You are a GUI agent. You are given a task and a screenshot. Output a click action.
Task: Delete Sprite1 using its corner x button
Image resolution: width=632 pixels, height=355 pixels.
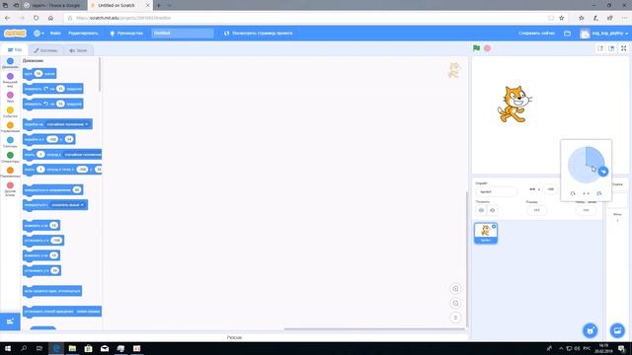[x=494, y=226]
